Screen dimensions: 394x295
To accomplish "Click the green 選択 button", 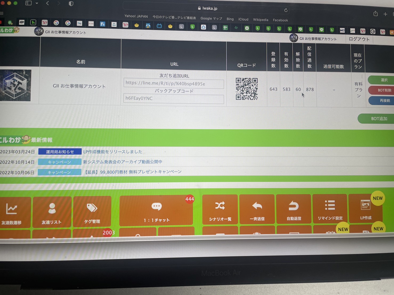I will (381, 80).
